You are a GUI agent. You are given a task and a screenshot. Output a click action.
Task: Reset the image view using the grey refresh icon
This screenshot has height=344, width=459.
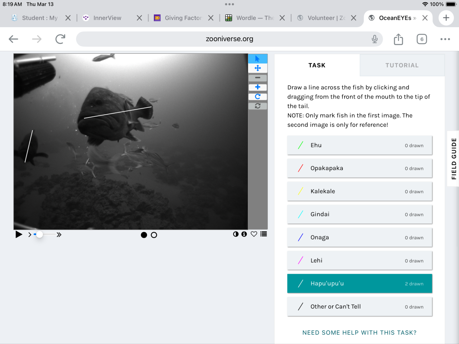point(257,106)
